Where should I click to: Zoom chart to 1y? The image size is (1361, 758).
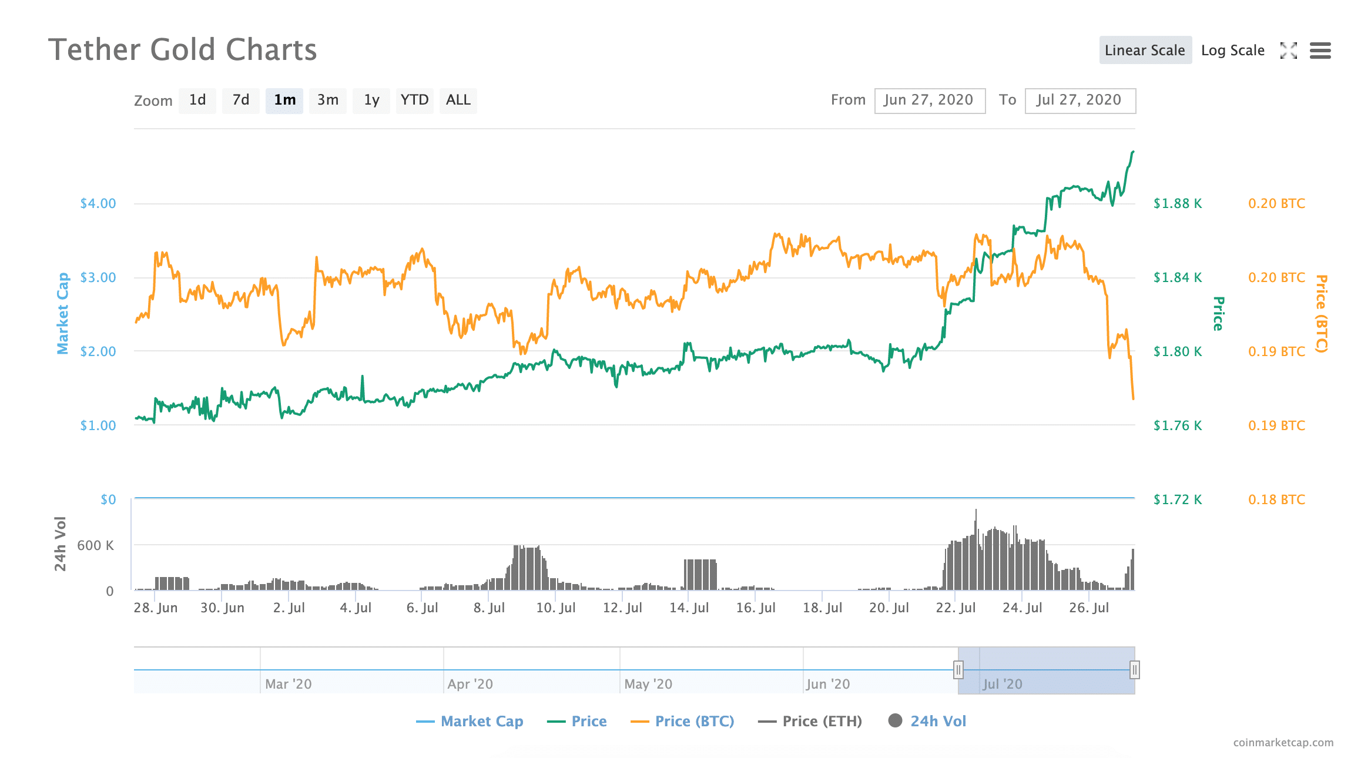pyautogui.click(x=371, y=100)
